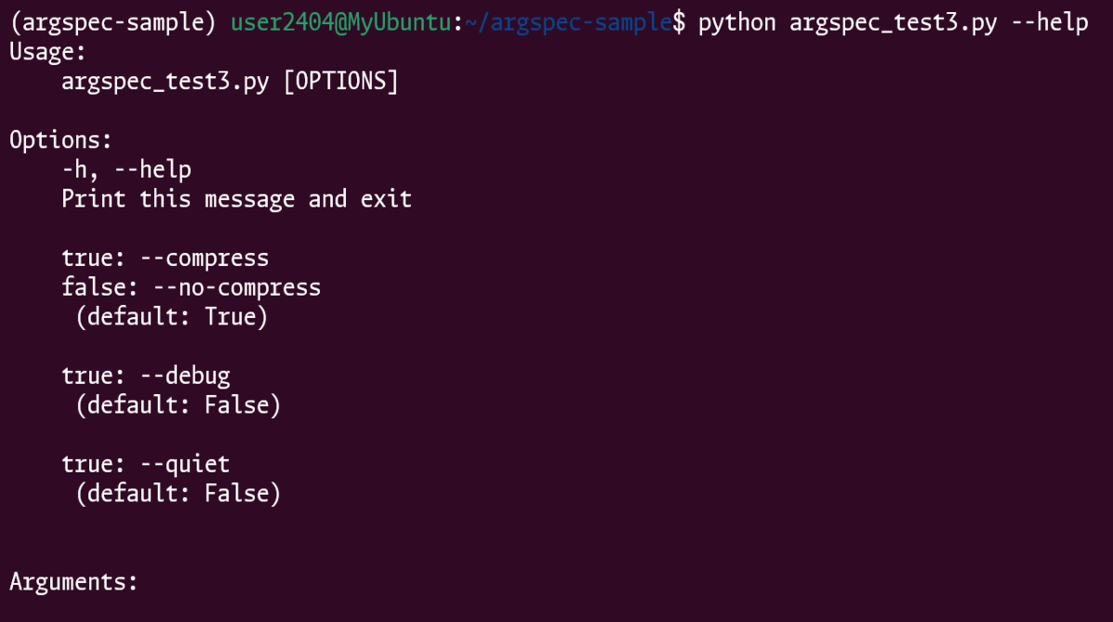Click the (default: True) text
The width and height of the screenshot is (1113, 622).
(x=172, y=317)
